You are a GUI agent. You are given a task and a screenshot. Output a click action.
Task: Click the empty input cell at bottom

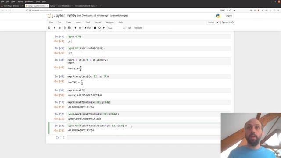(144, 137)
